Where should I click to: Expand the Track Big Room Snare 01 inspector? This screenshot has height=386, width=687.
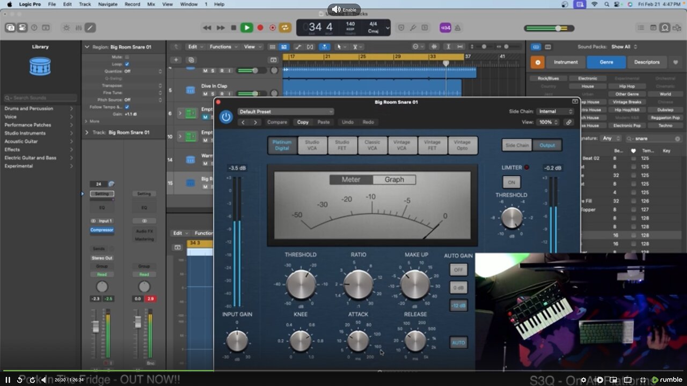coord(87,132)
